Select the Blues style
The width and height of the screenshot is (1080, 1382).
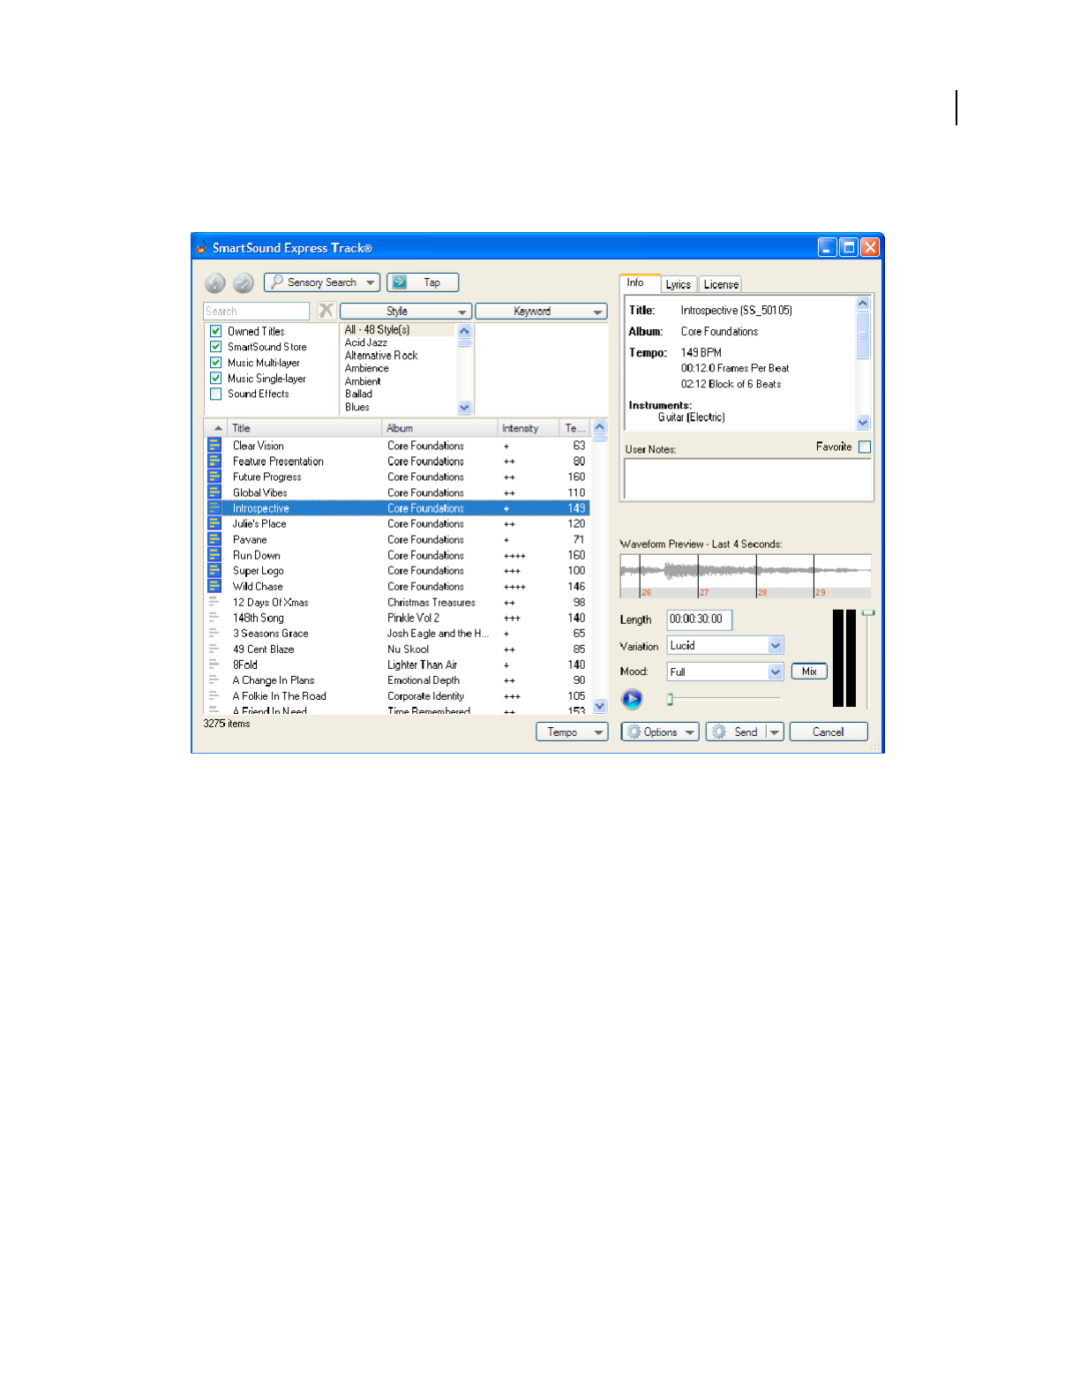pyautogui.click(x=357, y=407)
